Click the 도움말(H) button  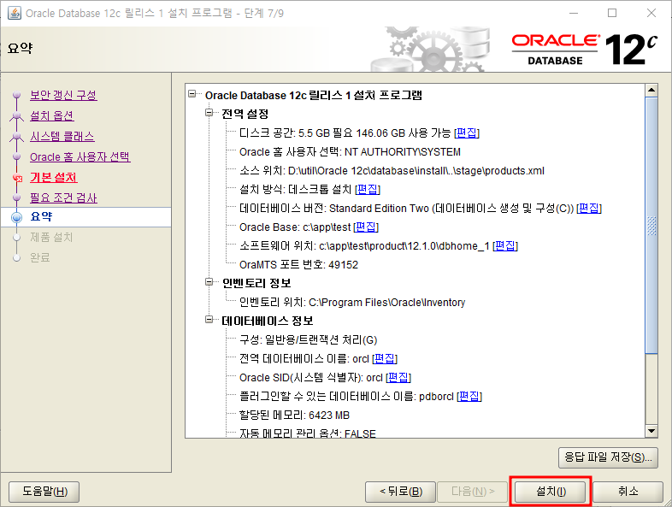(44, 492)
